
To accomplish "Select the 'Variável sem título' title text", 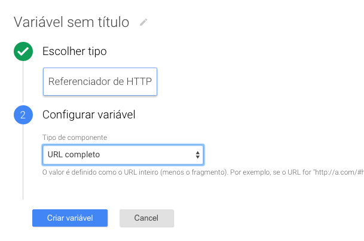I will (x=71, y=23).
